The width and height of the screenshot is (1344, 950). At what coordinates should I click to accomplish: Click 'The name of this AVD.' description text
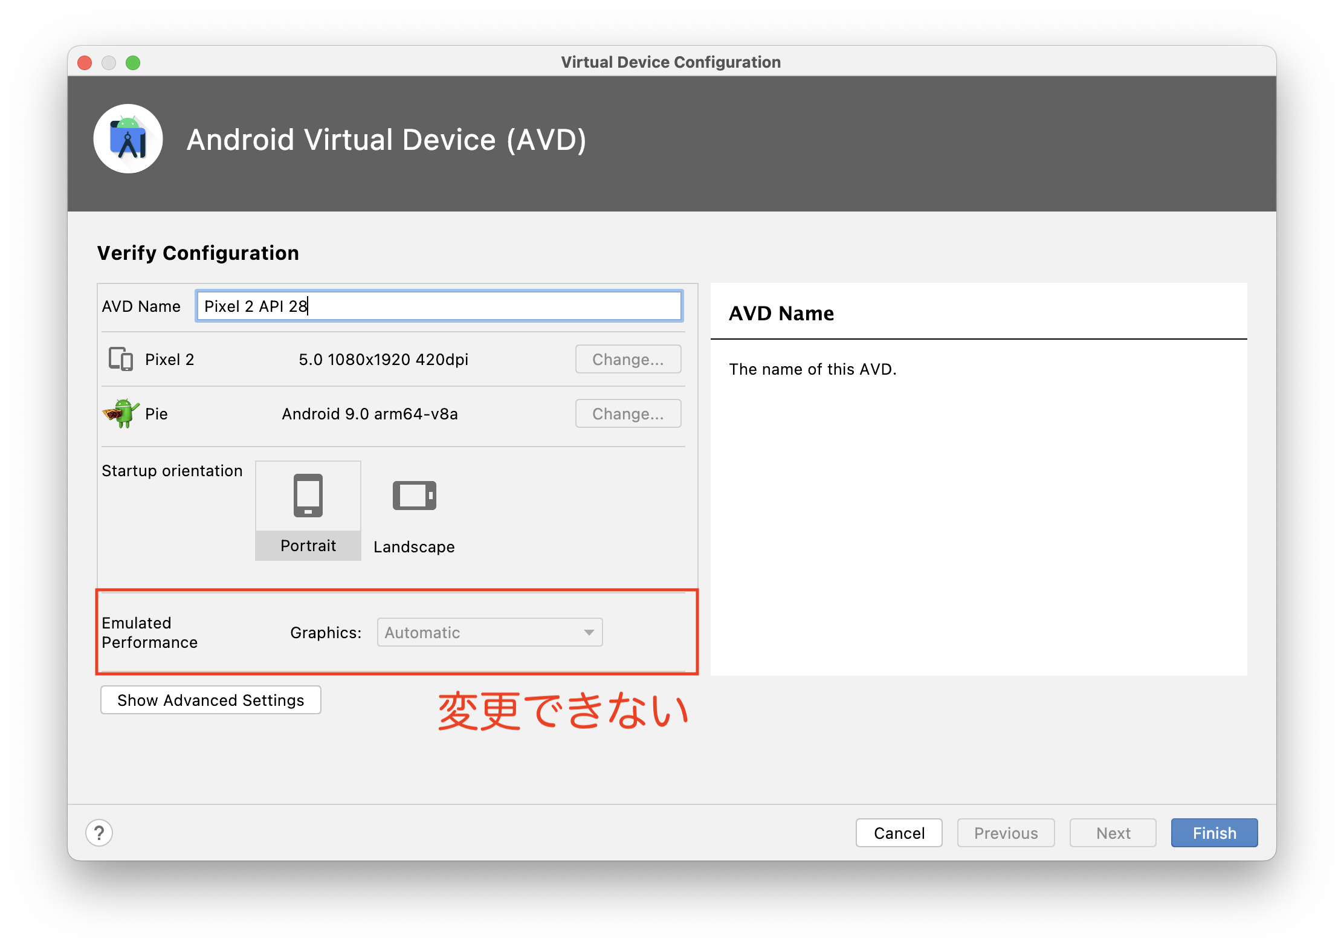tap(813, 369)
